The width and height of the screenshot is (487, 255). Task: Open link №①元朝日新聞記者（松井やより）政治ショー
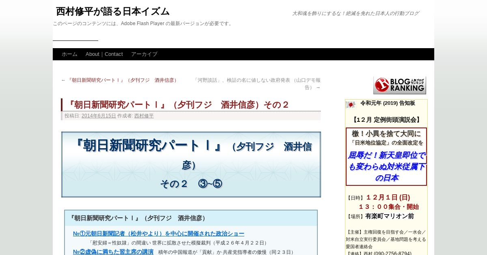click(x=159, y=234)
